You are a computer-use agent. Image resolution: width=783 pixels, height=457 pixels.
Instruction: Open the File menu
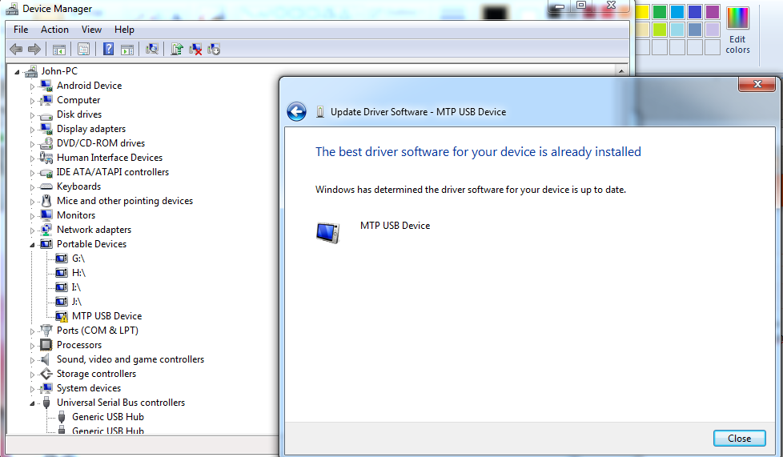[21, 30]
